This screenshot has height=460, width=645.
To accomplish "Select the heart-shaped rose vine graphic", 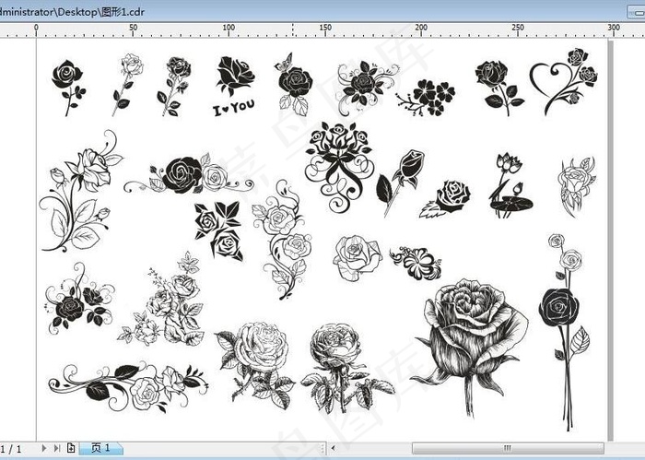I will pos(564,81).
